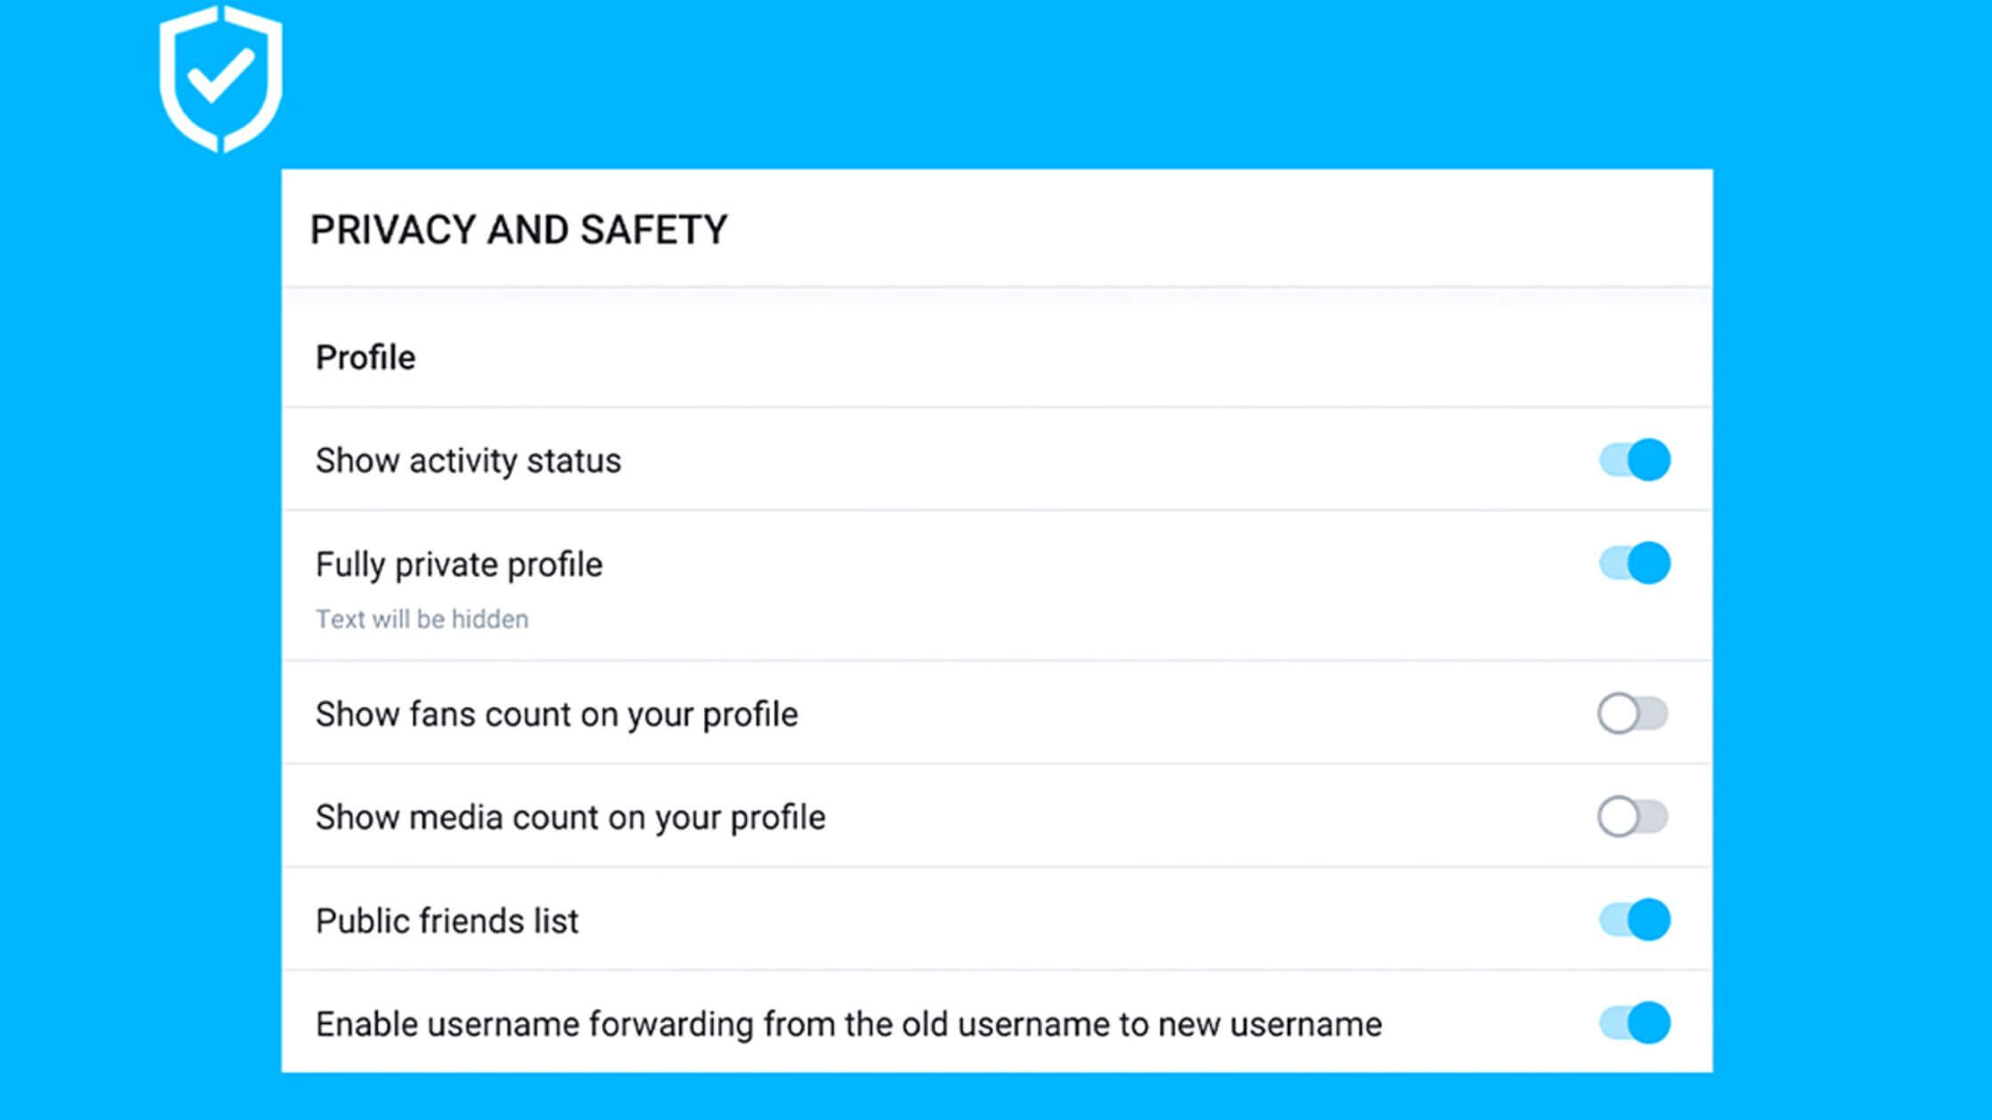Turn off the Fully private profile switch
This screenshot has width=1992, height=1120.
pos(1635,563)
